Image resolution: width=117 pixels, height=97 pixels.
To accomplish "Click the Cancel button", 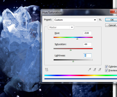I will coord(111,25).
